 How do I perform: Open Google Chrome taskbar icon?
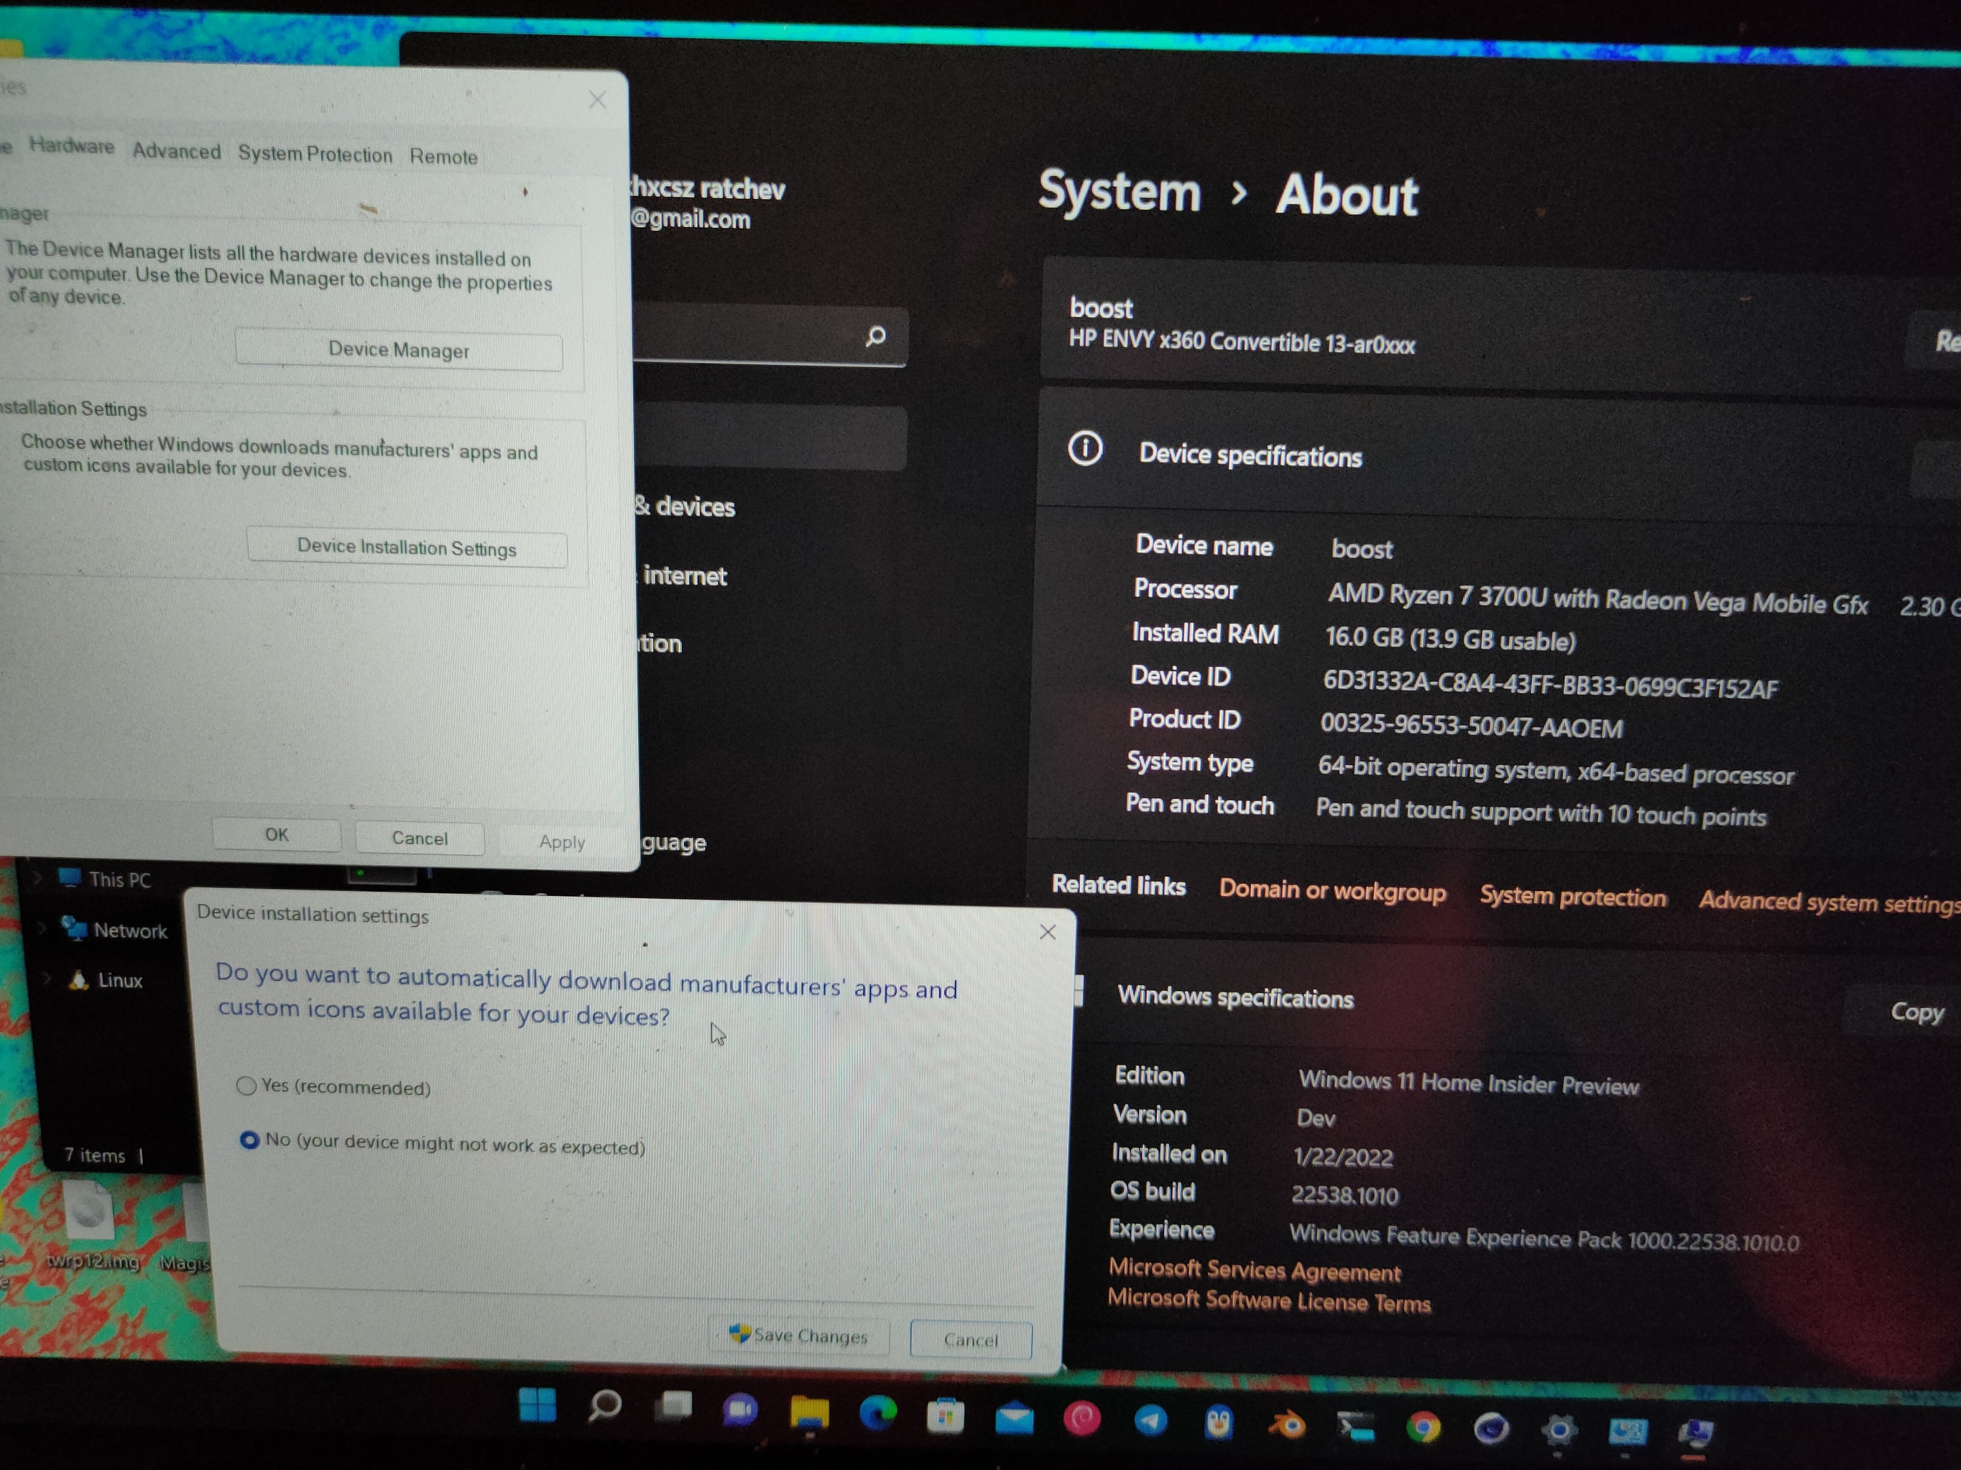click(1424, 1428)
